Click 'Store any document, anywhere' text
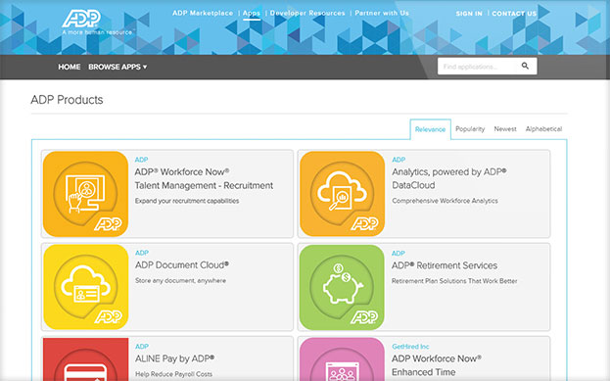The height and width of the screenshot is (381, 610). [180, 280]
